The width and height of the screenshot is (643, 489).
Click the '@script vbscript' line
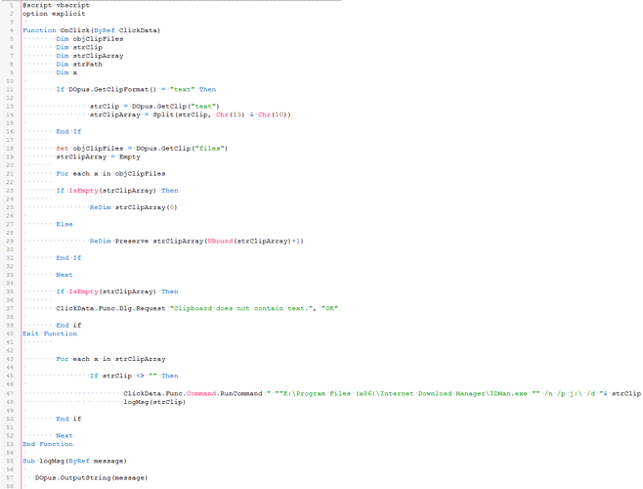56,5
